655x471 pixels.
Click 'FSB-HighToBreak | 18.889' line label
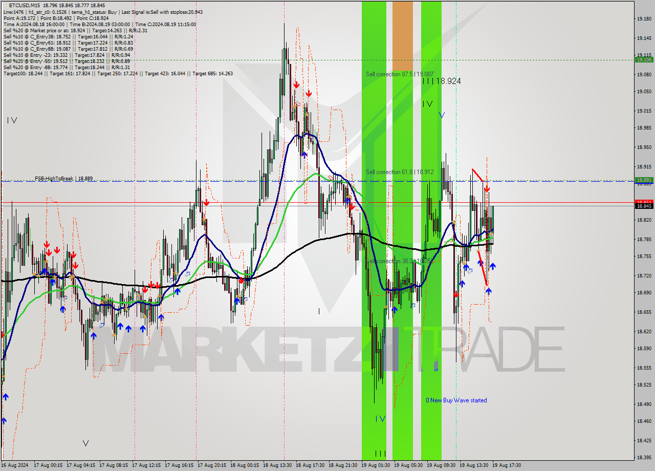[x=63, y=179]
